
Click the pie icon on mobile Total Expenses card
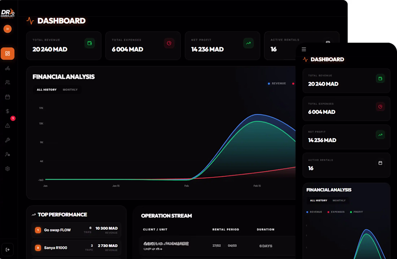point(380,107)
